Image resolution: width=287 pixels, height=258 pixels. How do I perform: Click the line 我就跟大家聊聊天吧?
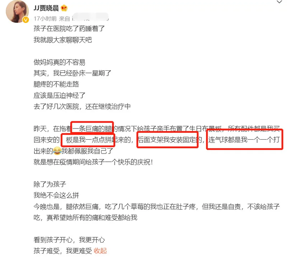point(63,40)
